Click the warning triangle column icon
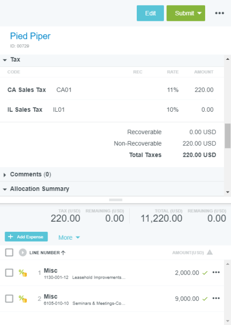The height and width of the screenshot is (325, 231). click(210, 252)
